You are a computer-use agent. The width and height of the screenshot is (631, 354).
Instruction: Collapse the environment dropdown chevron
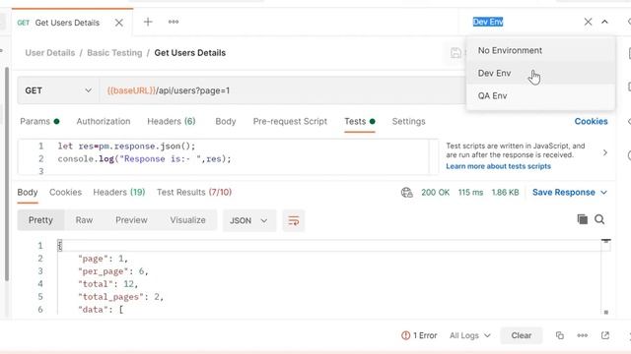[x=604, y=22]
